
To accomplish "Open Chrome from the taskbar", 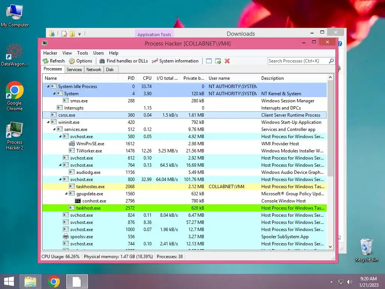I will pos(54,281).
